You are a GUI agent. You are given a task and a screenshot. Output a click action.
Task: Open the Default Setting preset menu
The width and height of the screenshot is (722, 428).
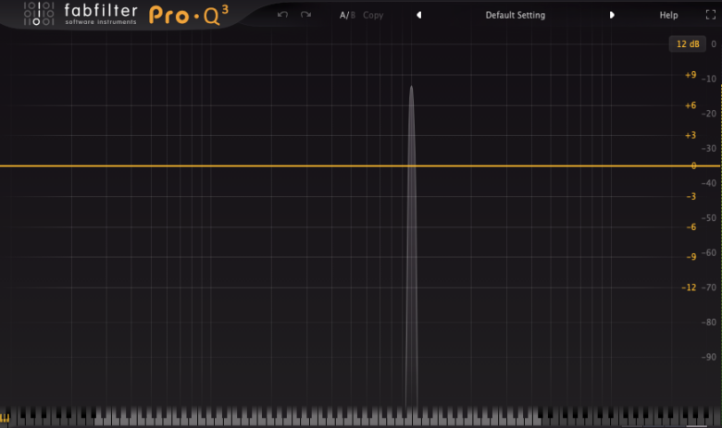pos(515,15)
